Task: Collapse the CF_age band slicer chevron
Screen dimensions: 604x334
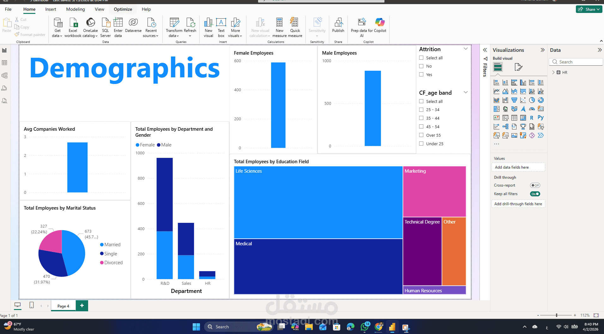Action: coord(465,92)
